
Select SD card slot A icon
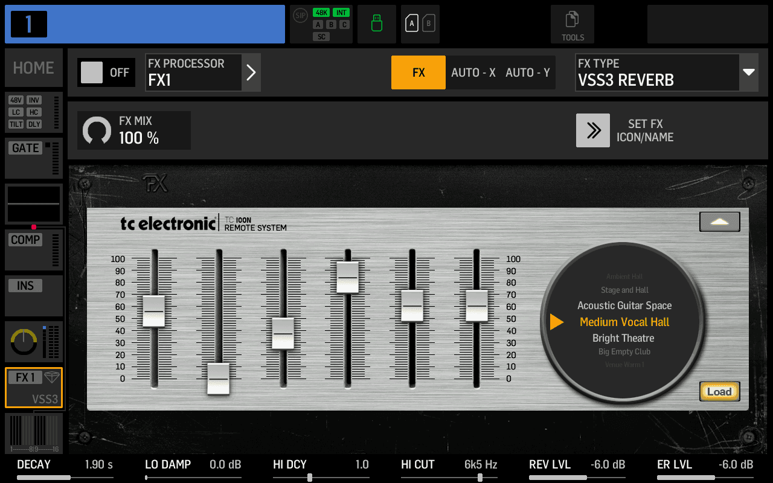coord(412,24)
